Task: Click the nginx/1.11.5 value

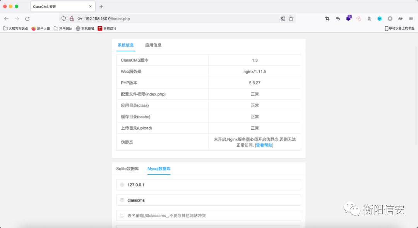Action: [x=255, y=71]
